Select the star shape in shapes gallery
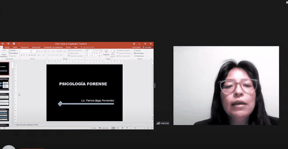Screen dimensions: 288x149 click(100, 55)
